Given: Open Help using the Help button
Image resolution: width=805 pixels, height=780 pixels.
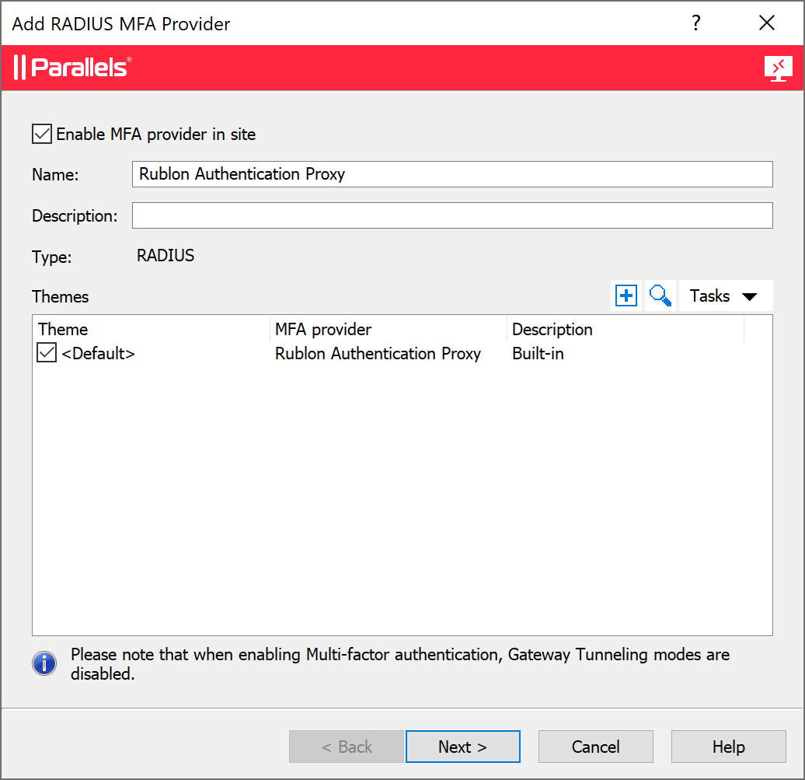Looking at the screenshot, I should pyautogui.click(x=728, y=747).
